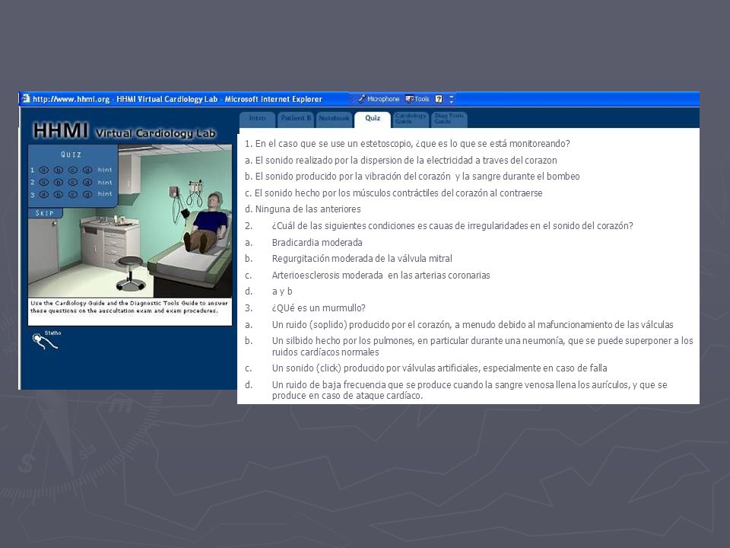Choose option a for quiz question 2
The width and height of the screenshot is (730, 548).
click(x=44, y=182)
